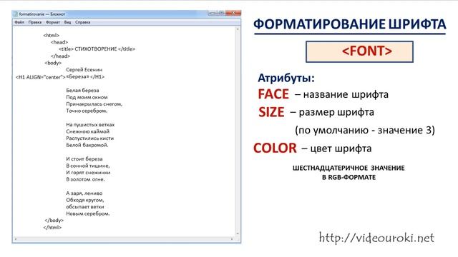Close the Notepad window

pyautogui.click(x=233, y=13)
